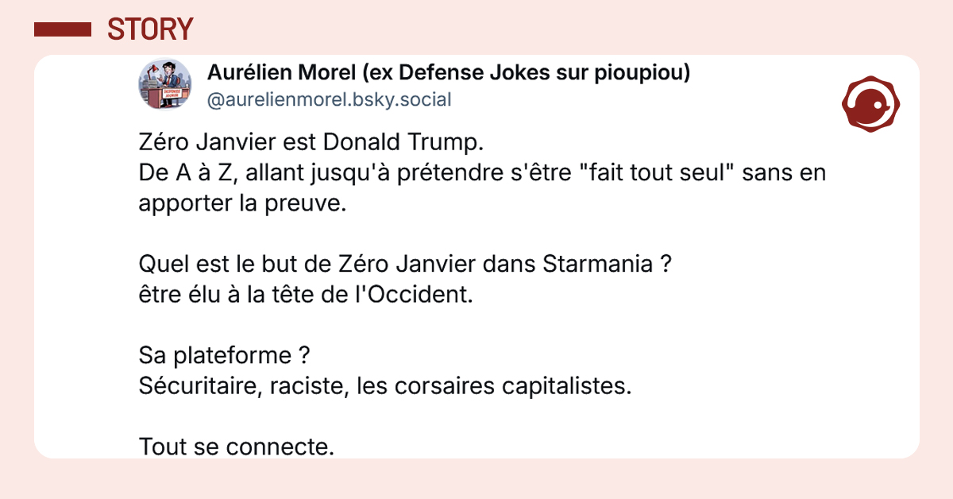The image size is (953, 499).
Task: Click the line "être élu à la tête"
Action: click(x=305, y=294)
